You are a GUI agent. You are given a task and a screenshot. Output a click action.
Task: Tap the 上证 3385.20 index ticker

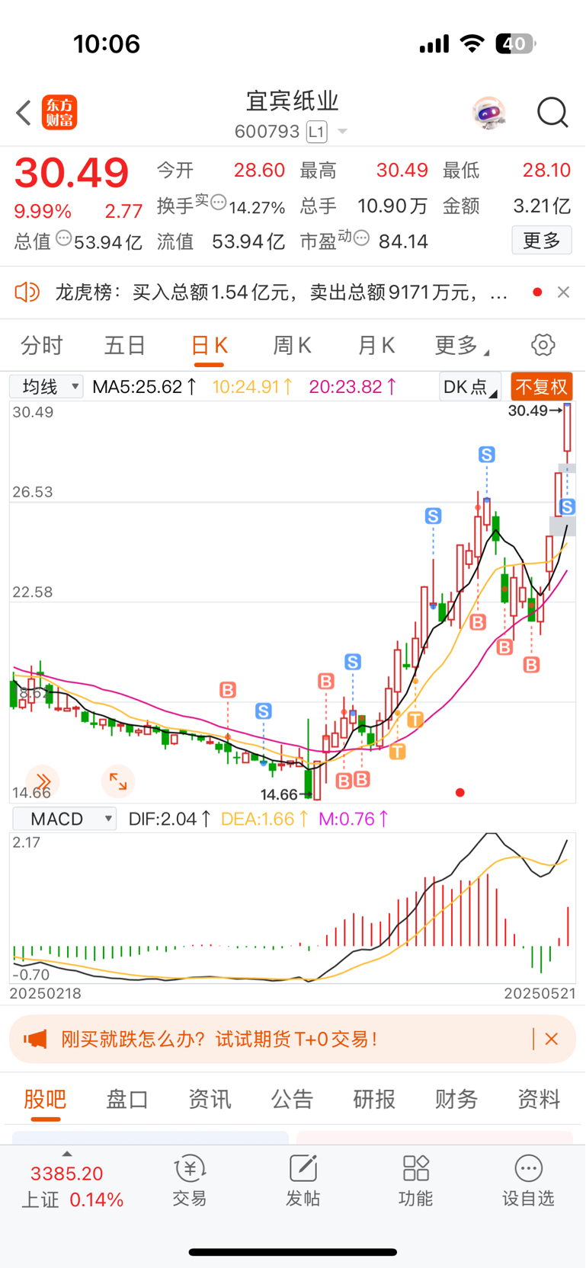tap(72, 1187)
